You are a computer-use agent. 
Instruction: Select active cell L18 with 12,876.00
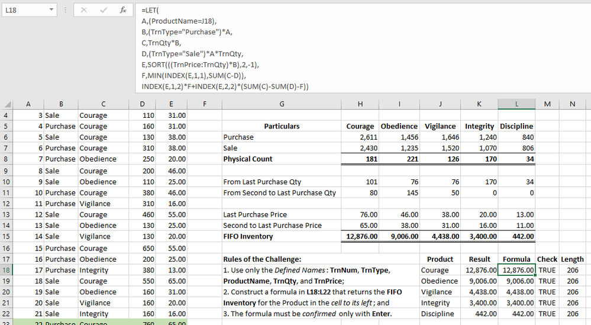click(x=516, y=271)
